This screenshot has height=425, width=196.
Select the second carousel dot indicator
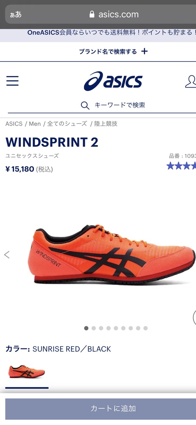pos(94,328)
